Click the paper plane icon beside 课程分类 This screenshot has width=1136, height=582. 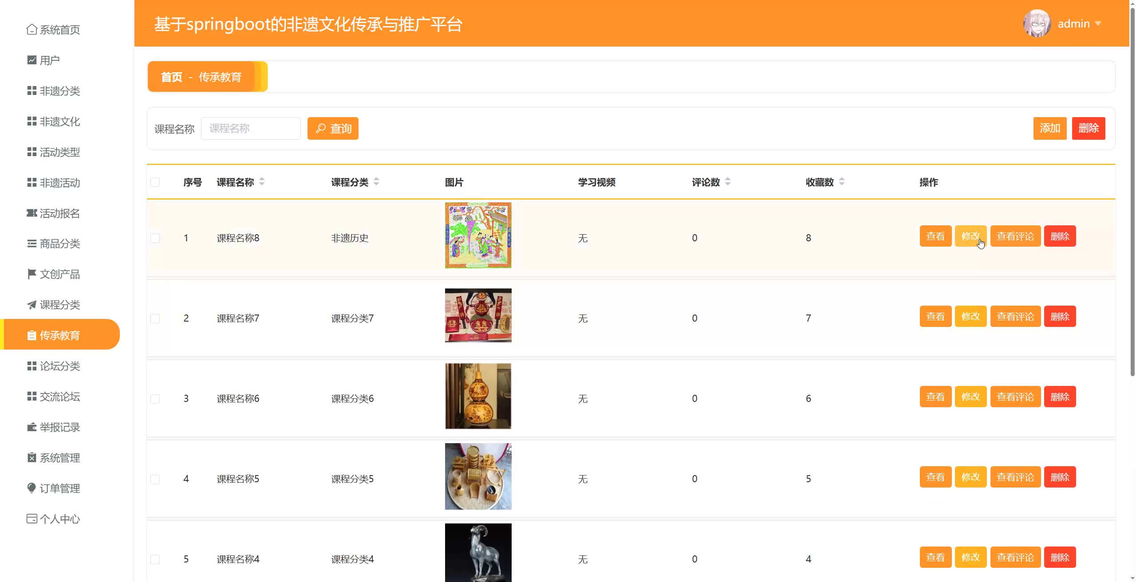[x=32, y=305]
